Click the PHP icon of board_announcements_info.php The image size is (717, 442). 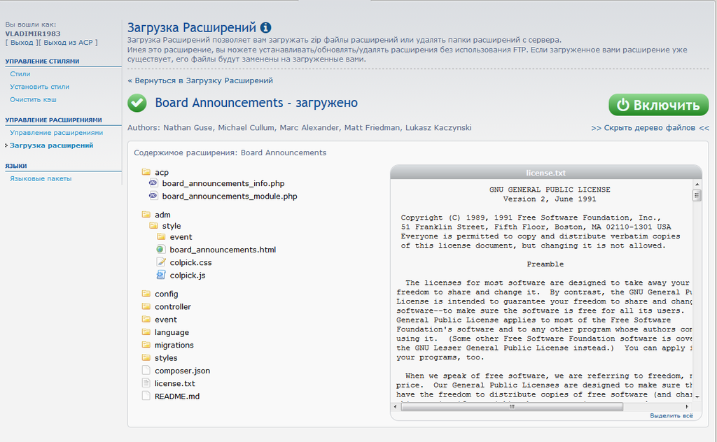click(154, 183)
